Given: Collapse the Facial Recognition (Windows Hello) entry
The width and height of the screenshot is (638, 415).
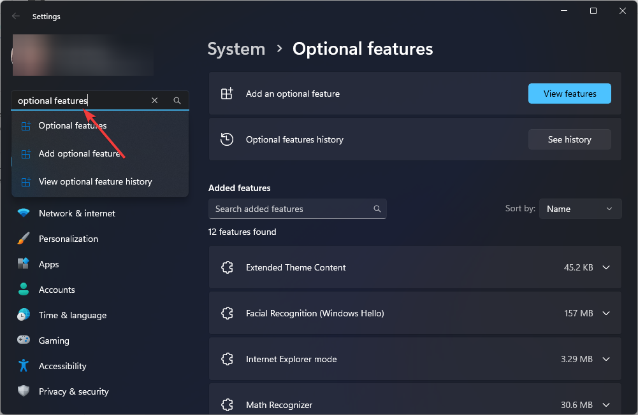Looking at the screenshot, I should (x=605, y=313).
